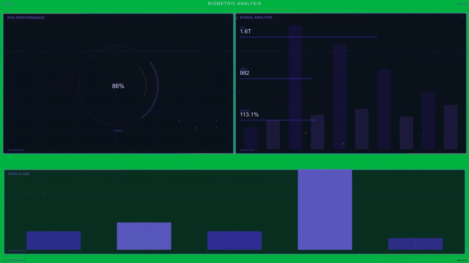This screenshot has width=469, height=263.
Task: Select the second-tallest Signal Analysis bar
Action: [x=340, y=97]
